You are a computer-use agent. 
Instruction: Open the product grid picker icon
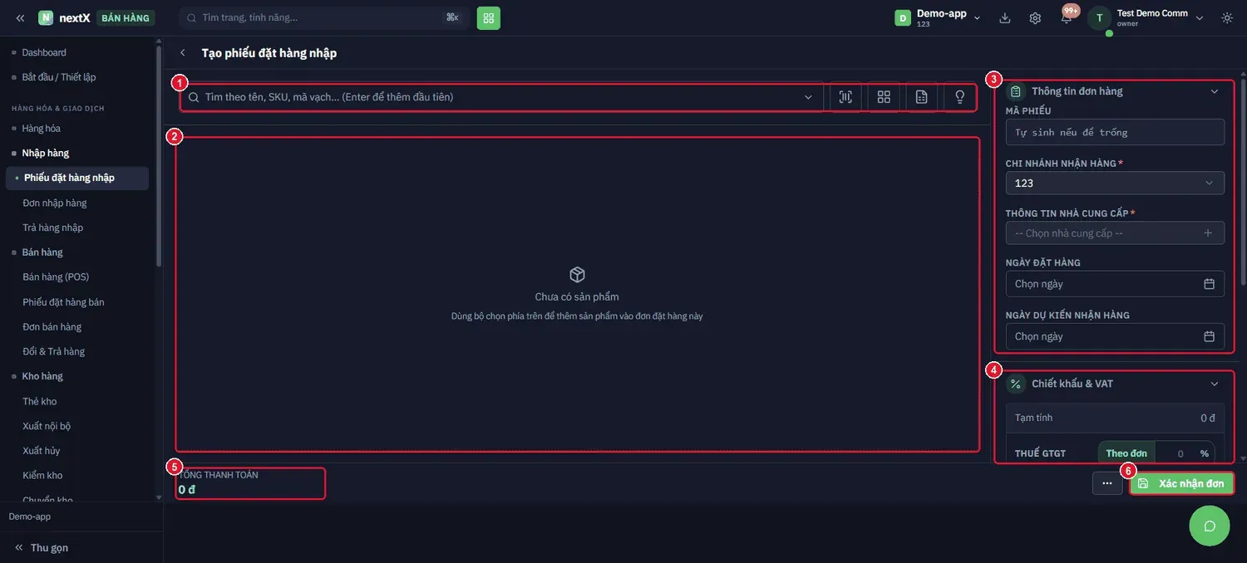point(884,97)
